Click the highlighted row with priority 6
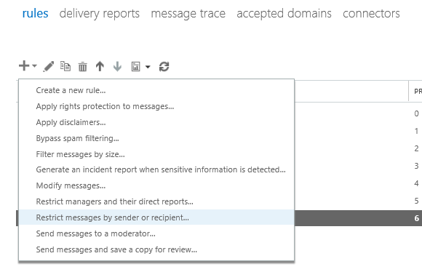Viewport: 422px width, 272px height. [358, 218]
